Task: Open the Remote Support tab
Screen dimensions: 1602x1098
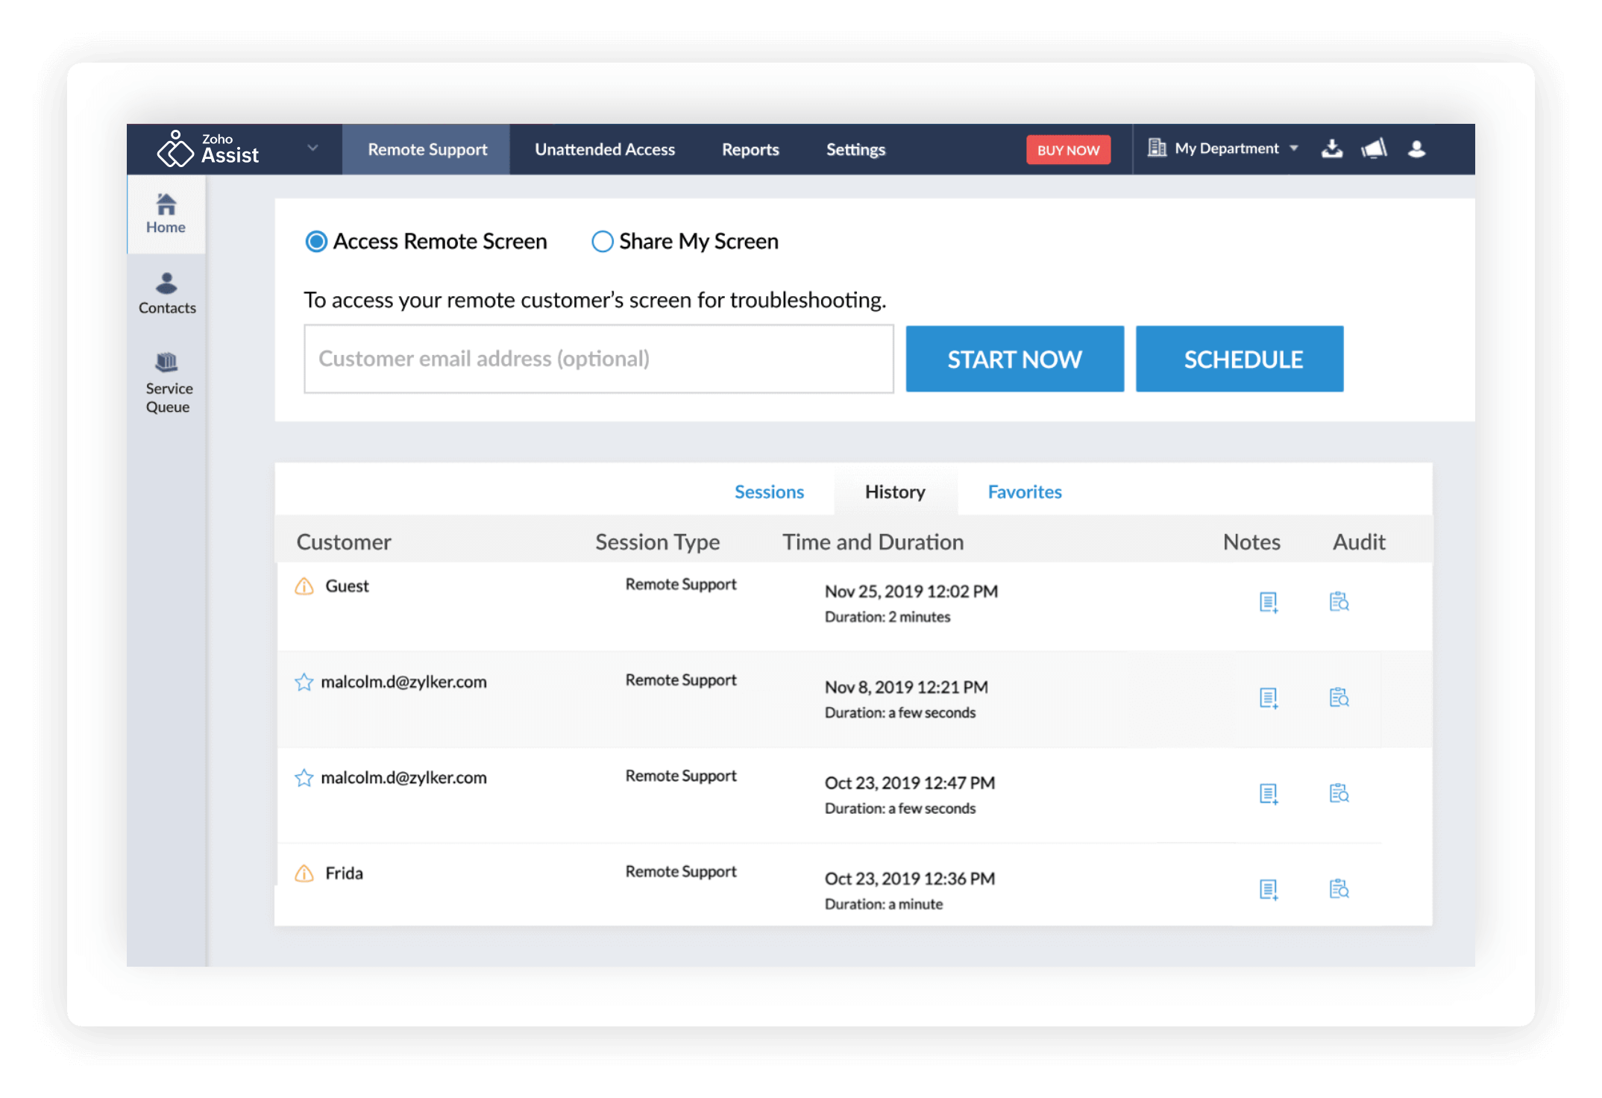Action: (427, 149)
